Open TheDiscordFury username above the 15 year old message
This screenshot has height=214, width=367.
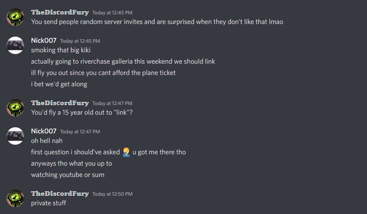click(60, 103)
